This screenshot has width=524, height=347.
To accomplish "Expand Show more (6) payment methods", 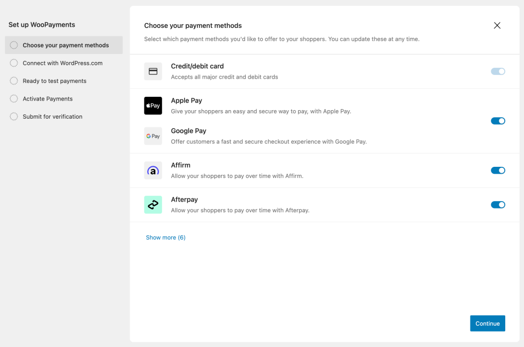I will [x=165, y=237].
